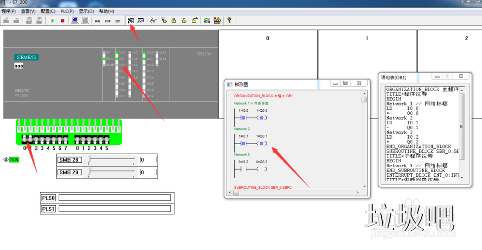Click the TD200 display toolbar icon
The height and width of the screenshot is (250, 482).
point(207,21)
